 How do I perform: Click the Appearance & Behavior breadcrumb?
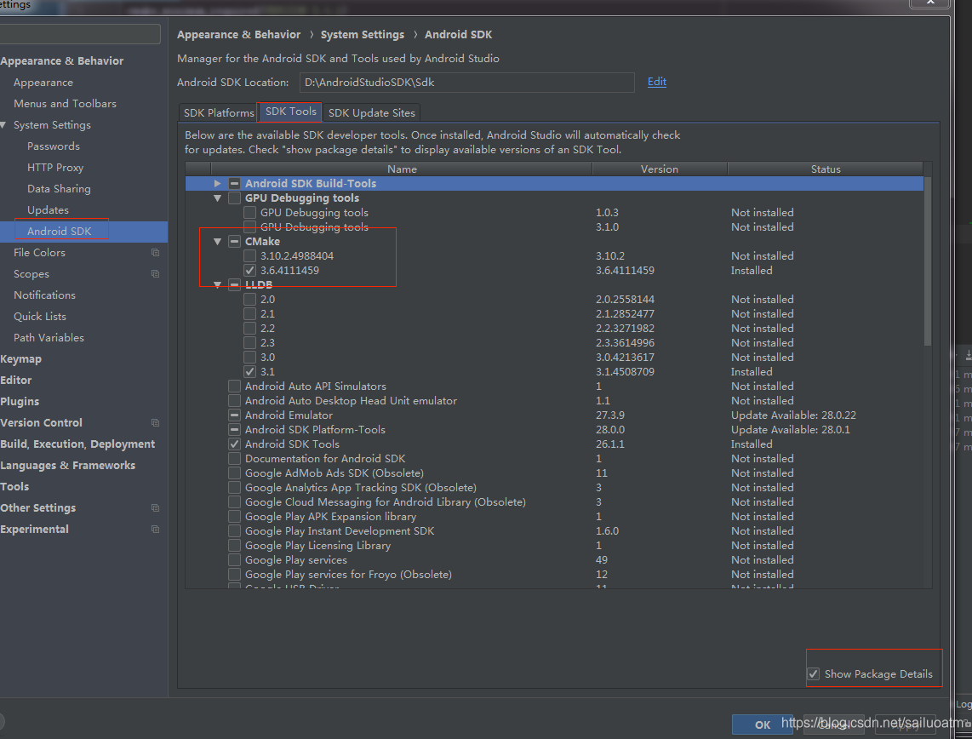point(238,35)
